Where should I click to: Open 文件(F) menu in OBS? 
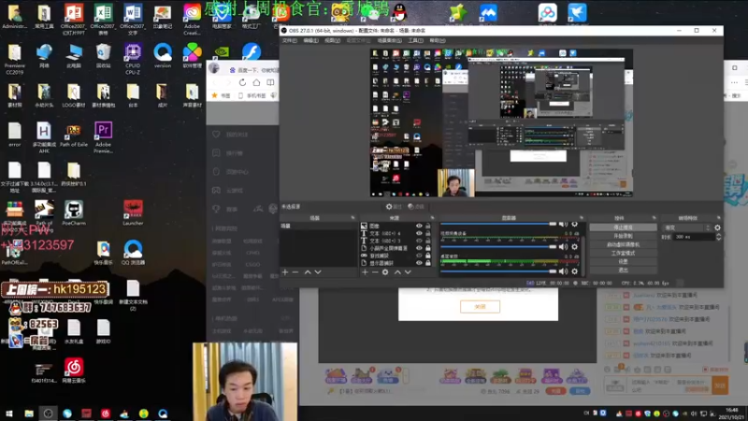click(x=289, y=40)
